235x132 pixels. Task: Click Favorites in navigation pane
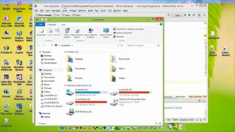[45, 52]
